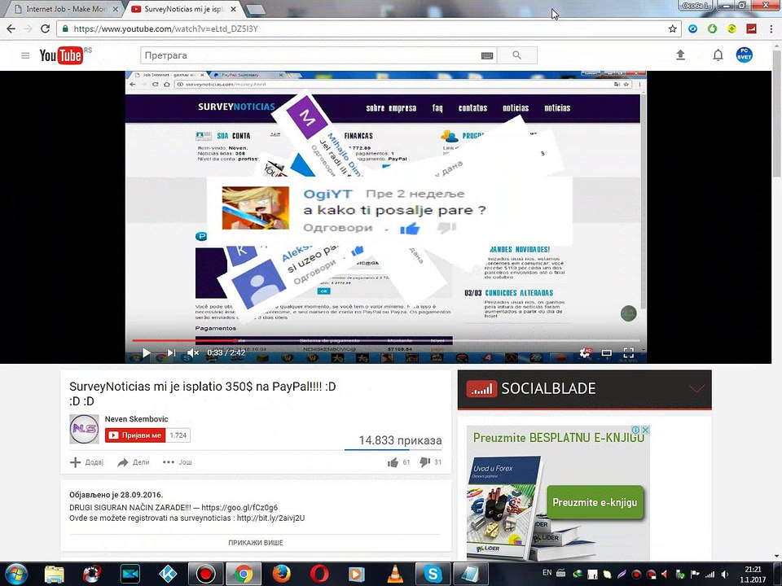This screenshot has width=782, height=586.
Task: Open Kodi from the taskbar
Action: click(x=168, y=574)
